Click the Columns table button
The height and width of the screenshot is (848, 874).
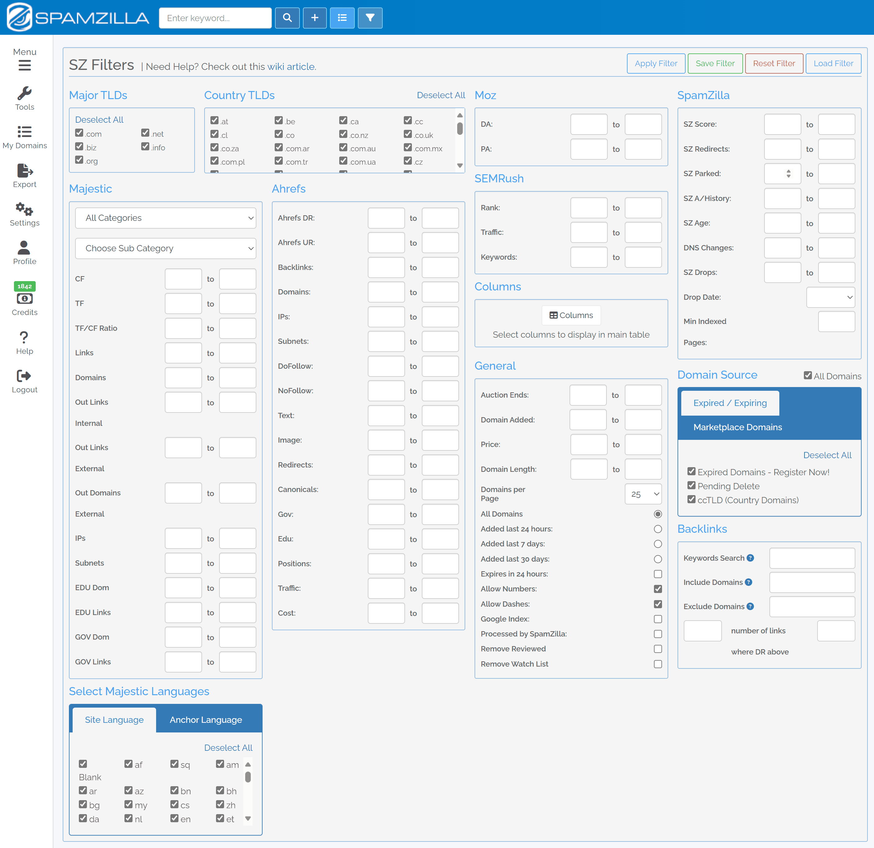[x=571, y=315]
